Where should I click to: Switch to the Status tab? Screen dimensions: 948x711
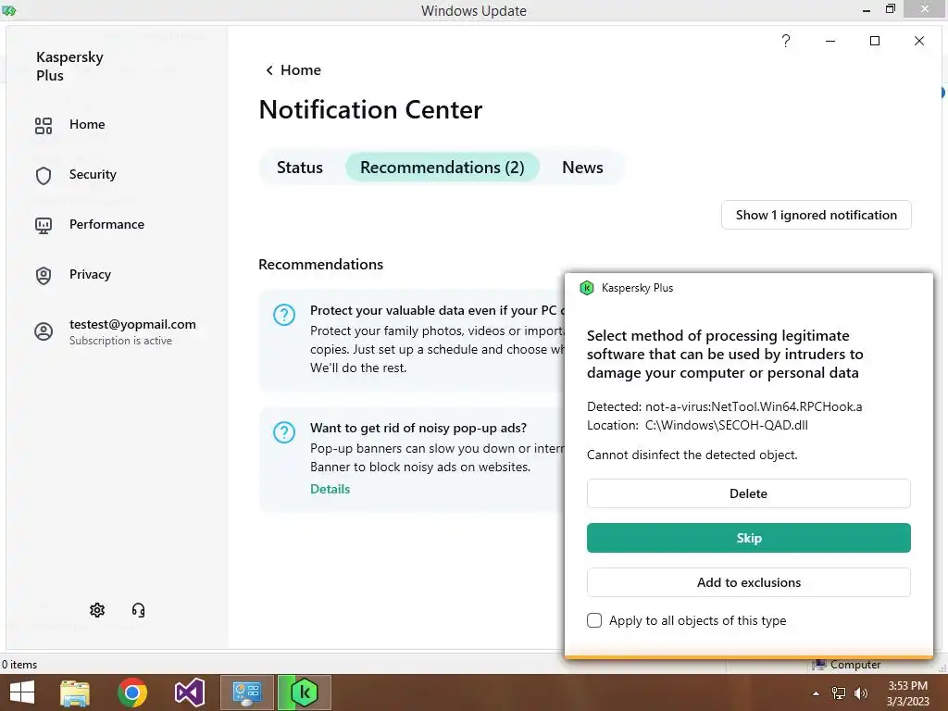[x=300, y=168]
